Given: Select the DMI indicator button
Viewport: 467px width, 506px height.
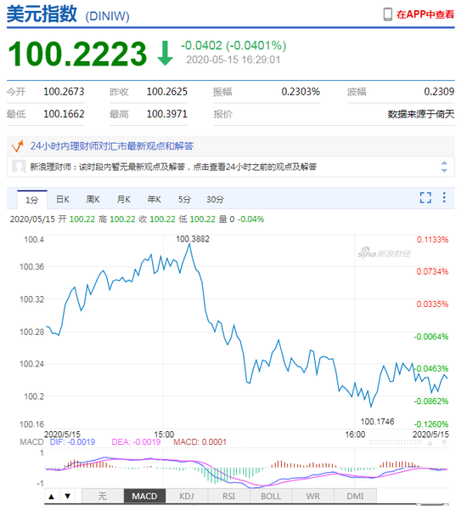Looking at the screenshot, I should coord(355,496).
